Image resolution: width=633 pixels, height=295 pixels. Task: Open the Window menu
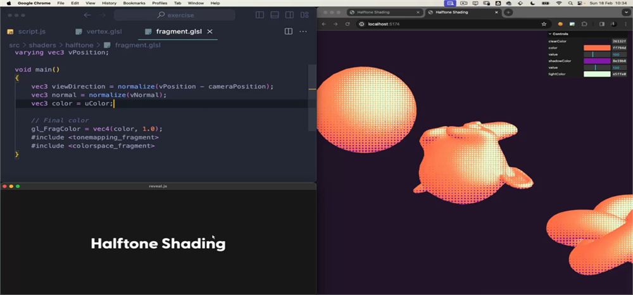196,3
